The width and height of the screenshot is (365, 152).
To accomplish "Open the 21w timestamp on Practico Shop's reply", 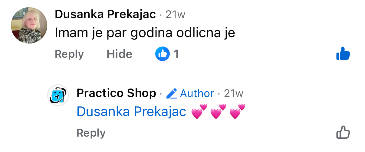I will [x=233, y=93].
